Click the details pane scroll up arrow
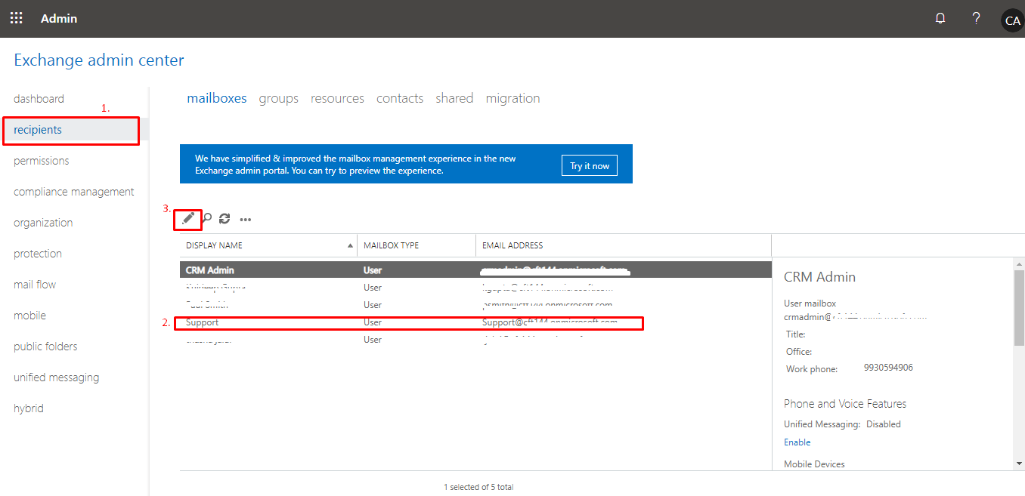Screen dimensions: 1025x496 point(1019,263)
